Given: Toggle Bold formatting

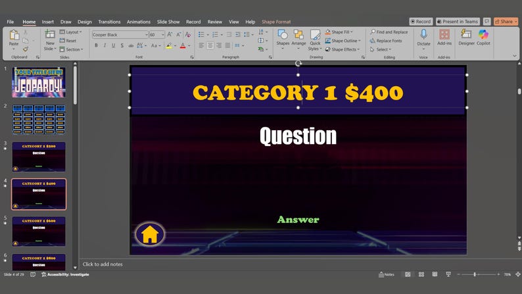Looking at the screenshot, I should coord(96,45).
